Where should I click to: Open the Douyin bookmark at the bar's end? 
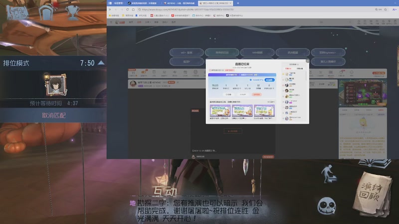point(234,15)
